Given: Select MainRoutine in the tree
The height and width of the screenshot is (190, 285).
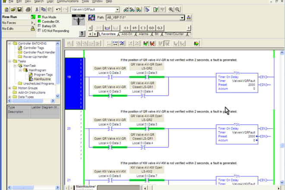Looking at the screenshot, I should [x=42, y=79].
